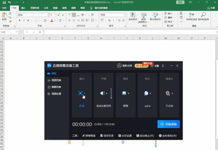
Task: Select row 20 header
Action: [2, 76]
